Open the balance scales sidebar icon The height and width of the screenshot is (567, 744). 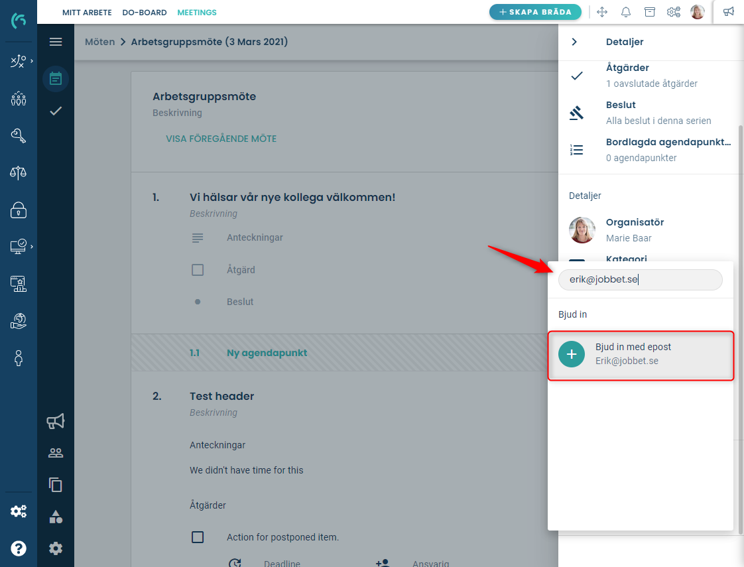coord(19,172)
